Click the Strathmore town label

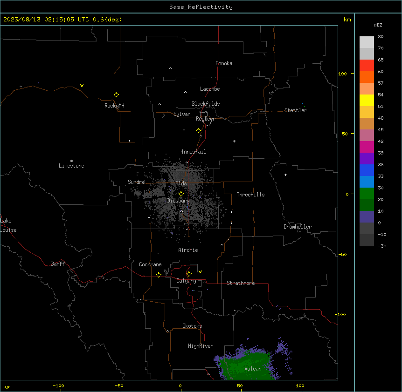pyautogui.click(x=241, y=283)
